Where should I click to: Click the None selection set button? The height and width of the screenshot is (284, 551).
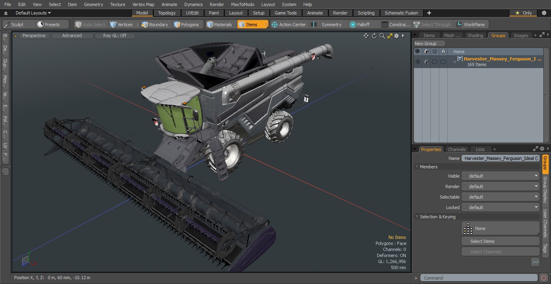tap(500, 228)
